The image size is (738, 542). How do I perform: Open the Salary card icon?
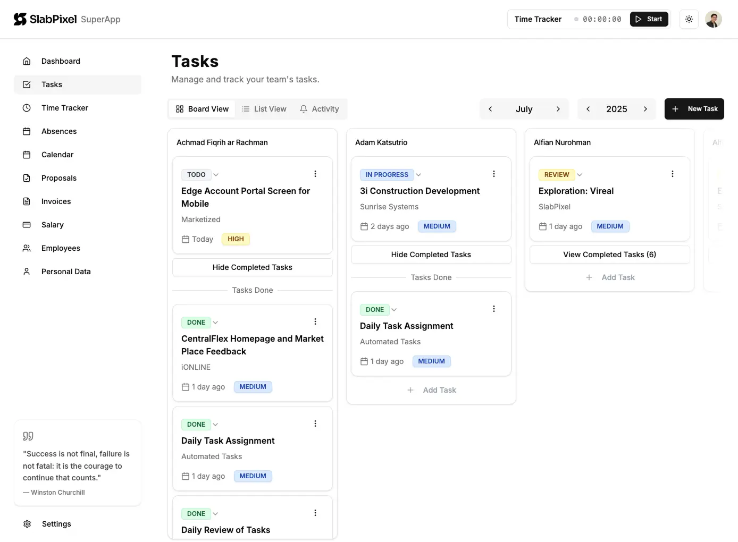coord(27,225)
